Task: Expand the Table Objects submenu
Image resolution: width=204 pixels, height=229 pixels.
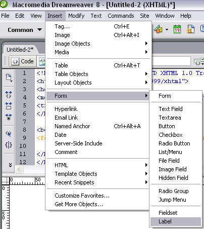Action: (x=98, y=74)
